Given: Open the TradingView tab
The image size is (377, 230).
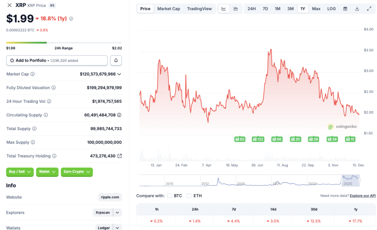Looking at the screenshot, I should pyautogui.click(x=199, y=8).
